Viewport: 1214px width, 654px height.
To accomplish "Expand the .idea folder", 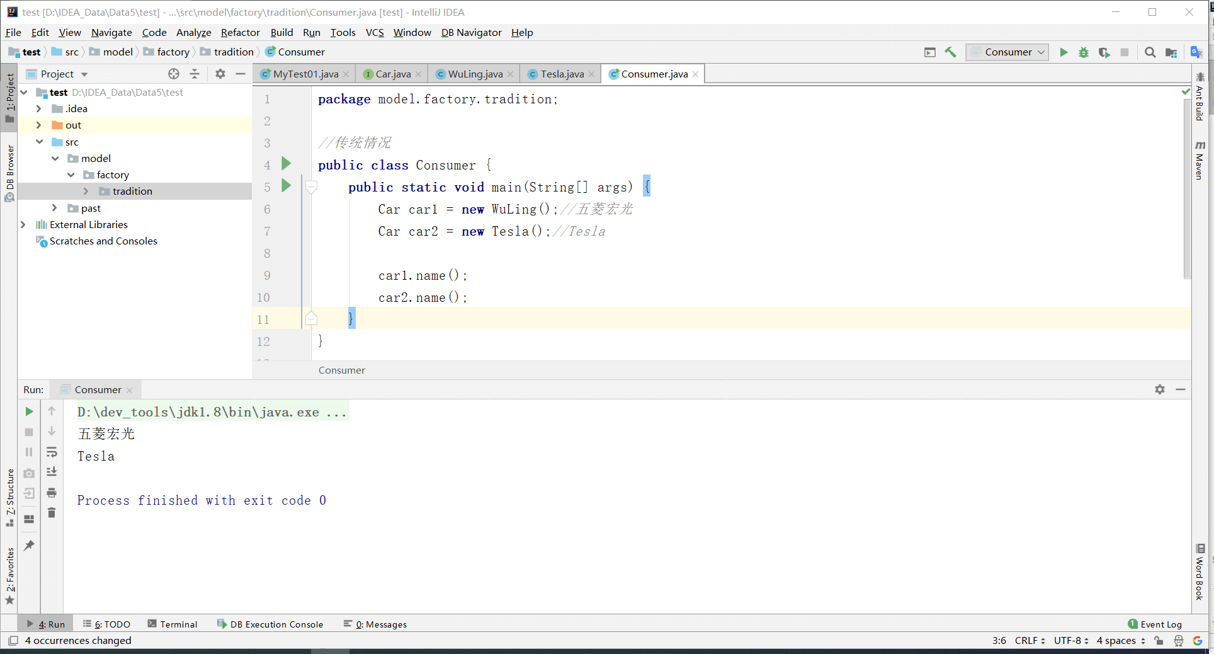I will pos(39,109).
